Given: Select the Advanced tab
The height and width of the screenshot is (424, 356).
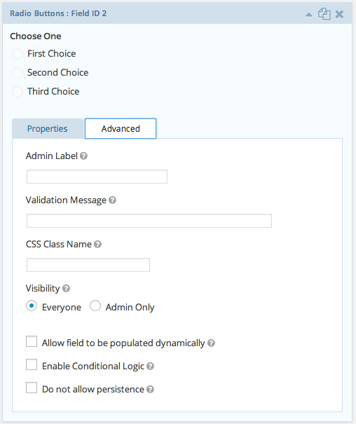Looking at the screenshot, I should click(121, 129).
